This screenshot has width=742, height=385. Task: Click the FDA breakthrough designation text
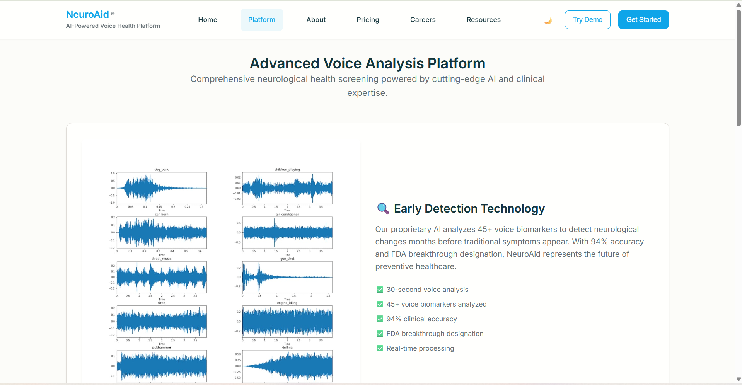[435, 334]
